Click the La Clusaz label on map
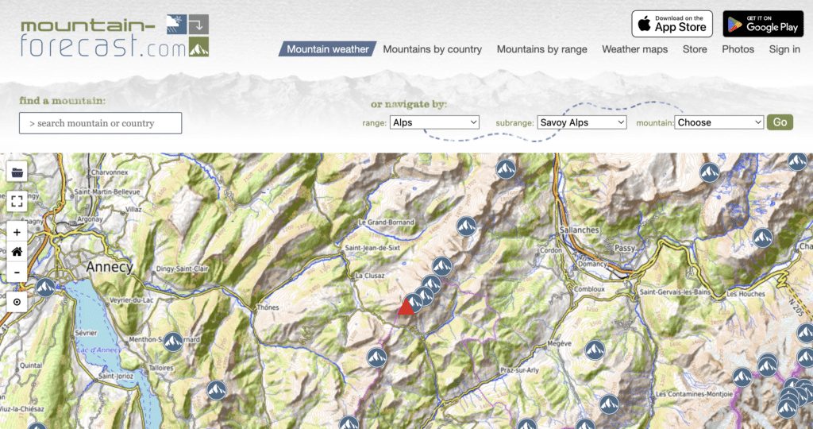This screenshot has width=813, height=429. [x=370, y=276]
